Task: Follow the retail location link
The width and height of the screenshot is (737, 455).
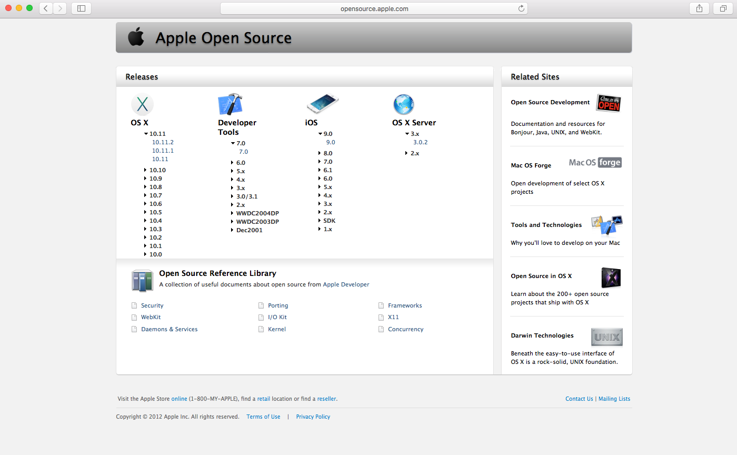Action: (x=264, y=399)
